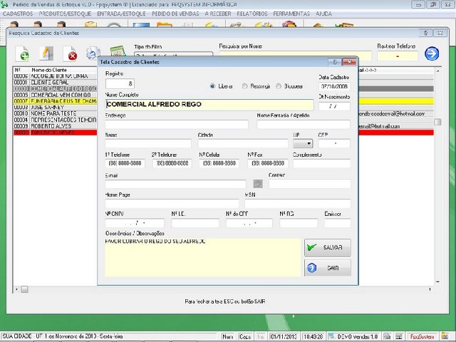The width and height of the screenshot is (456, 342).
Task: Open the FERRAMENTAS menu
Action: point(291,14)
